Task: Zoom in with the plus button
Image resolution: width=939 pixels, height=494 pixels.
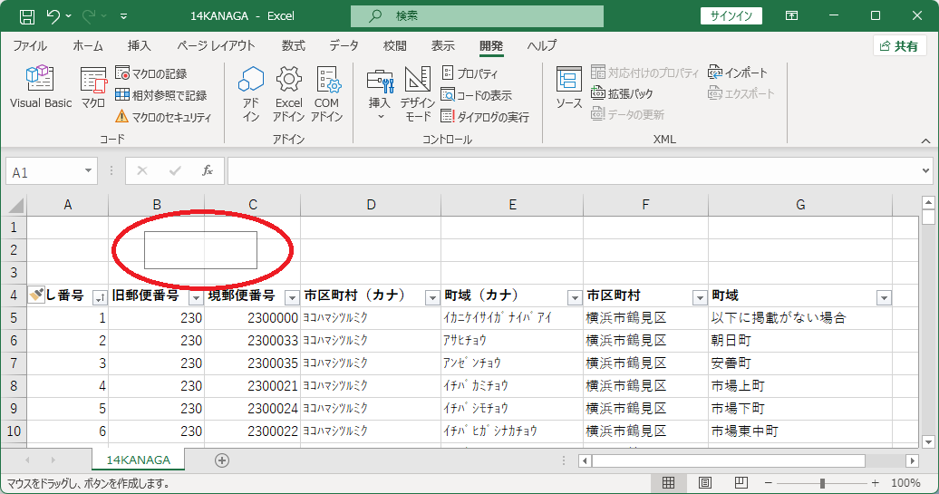Action: (876, 482)
